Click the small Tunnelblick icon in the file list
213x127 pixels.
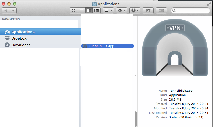[85, 46]
